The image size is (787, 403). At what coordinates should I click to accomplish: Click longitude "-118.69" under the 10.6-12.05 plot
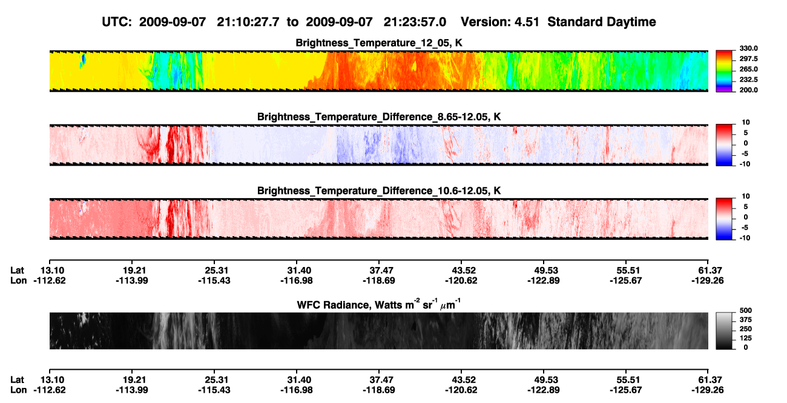[378, 280]
